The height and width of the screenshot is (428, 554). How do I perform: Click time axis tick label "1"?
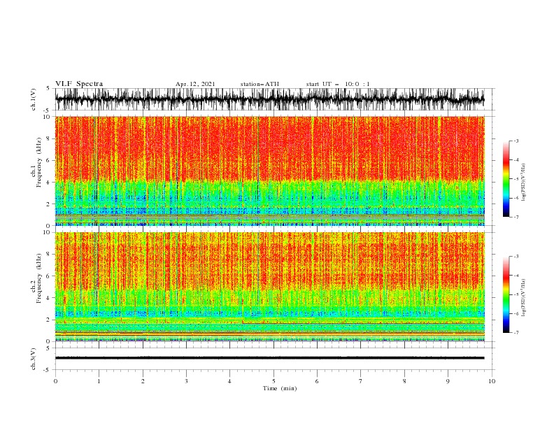pos(99,381)
